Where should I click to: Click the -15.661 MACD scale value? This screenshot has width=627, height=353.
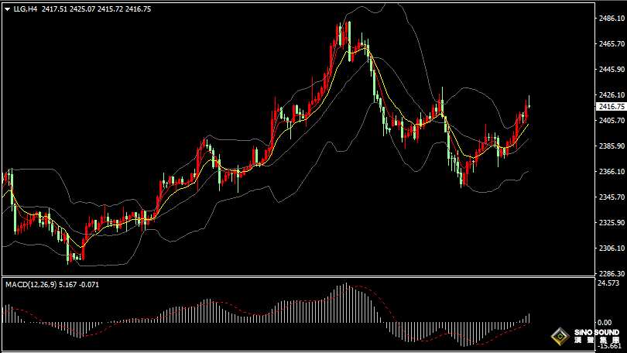(609, 345)
